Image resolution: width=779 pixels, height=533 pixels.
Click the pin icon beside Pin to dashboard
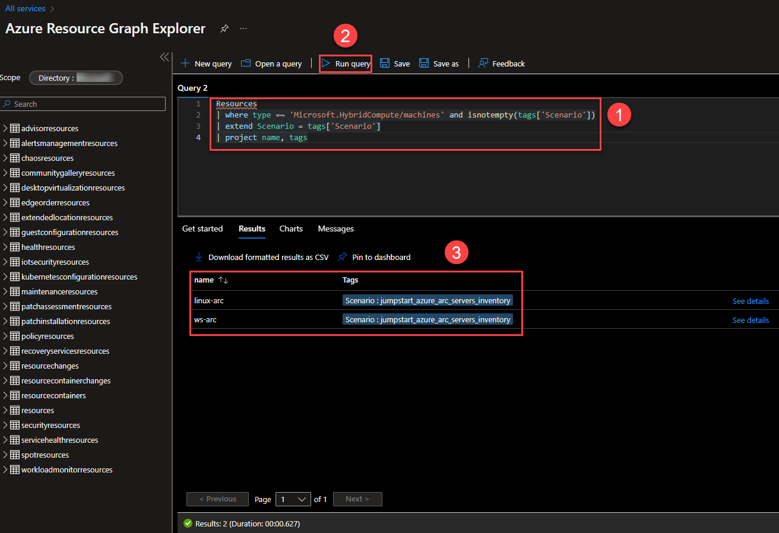point(343,257)
